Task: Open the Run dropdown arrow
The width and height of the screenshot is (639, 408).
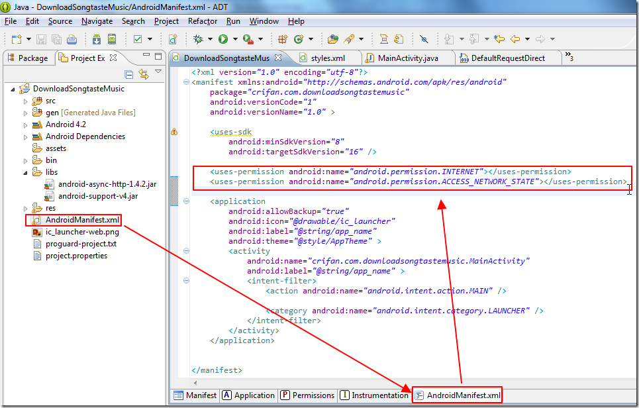Action: (x=235, y=39)
